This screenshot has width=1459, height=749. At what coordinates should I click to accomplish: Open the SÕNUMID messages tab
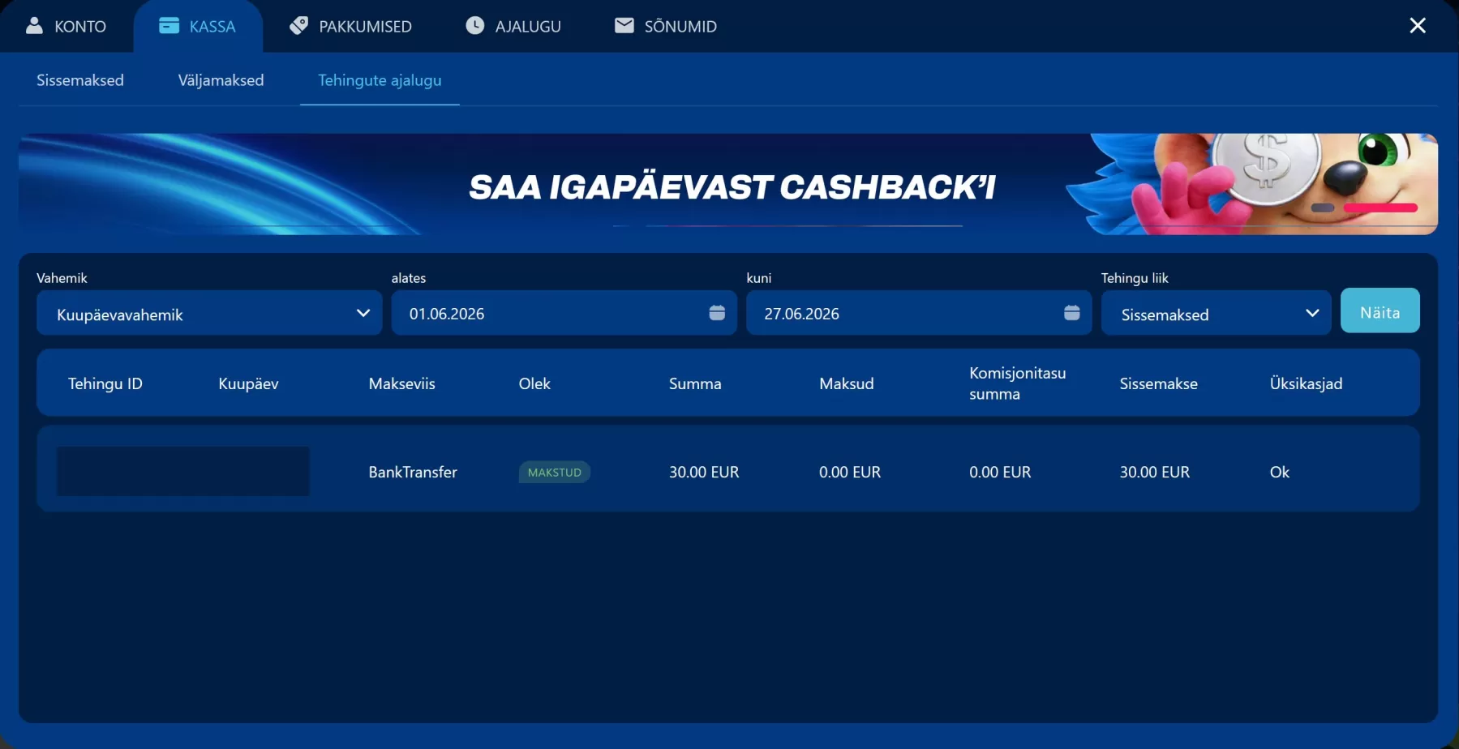point(666,26)
